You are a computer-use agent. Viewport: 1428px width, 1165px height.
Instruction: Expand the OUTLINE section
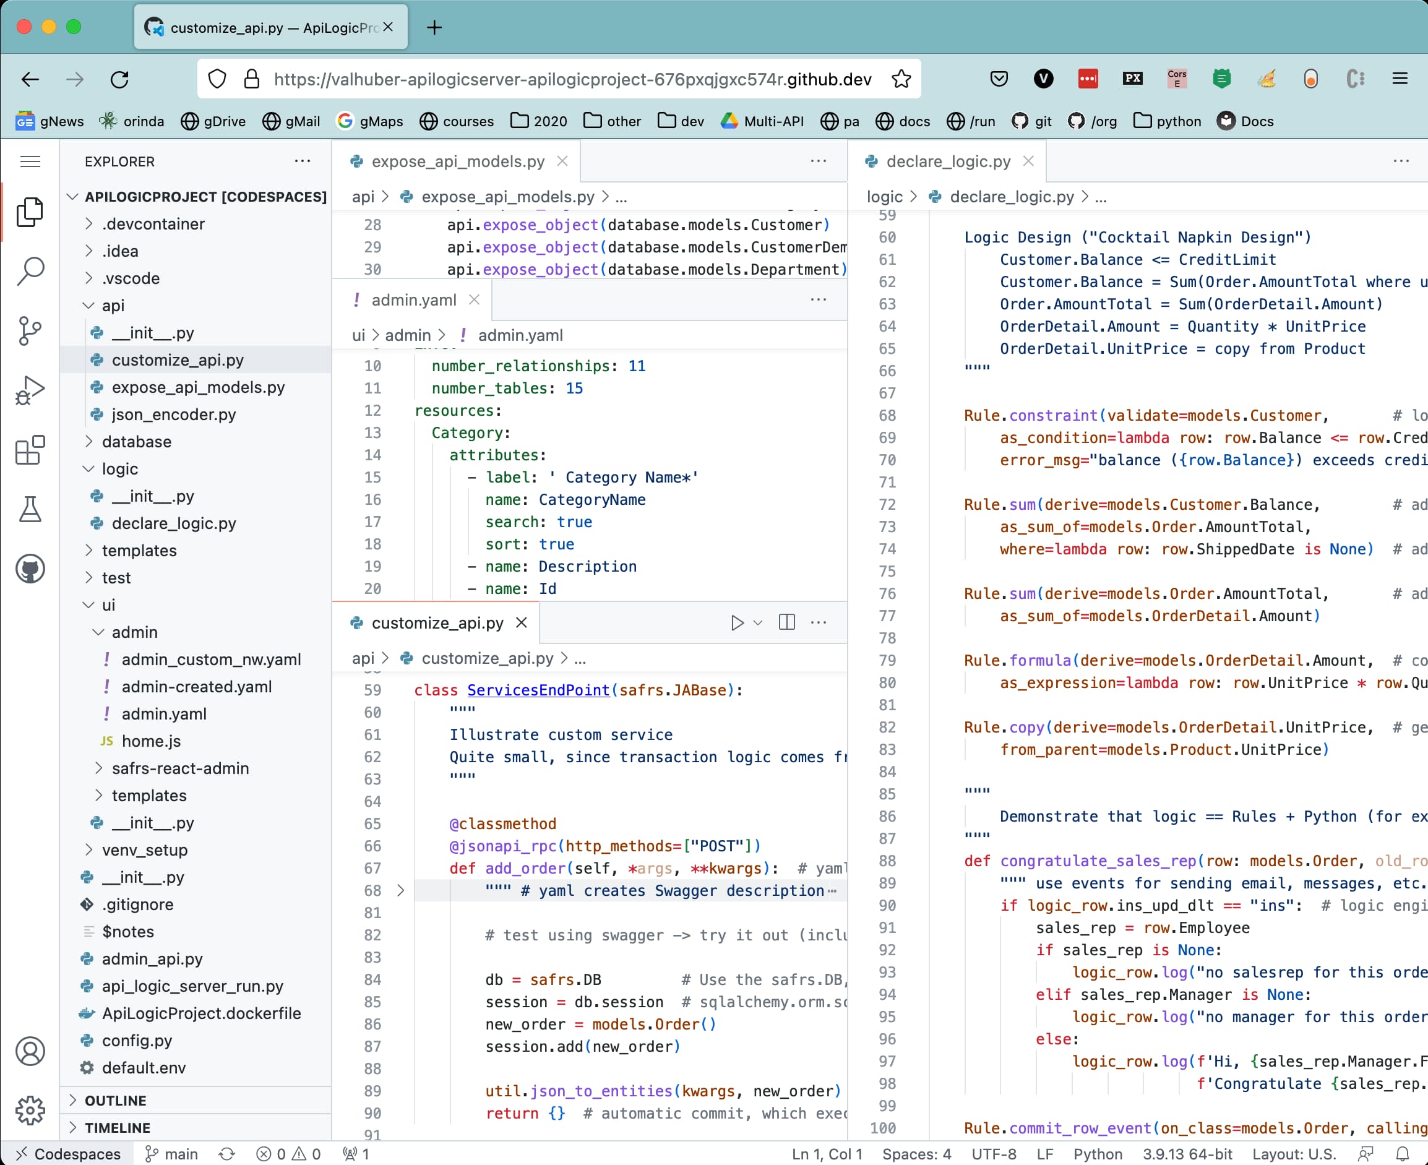coord(114,1101)
